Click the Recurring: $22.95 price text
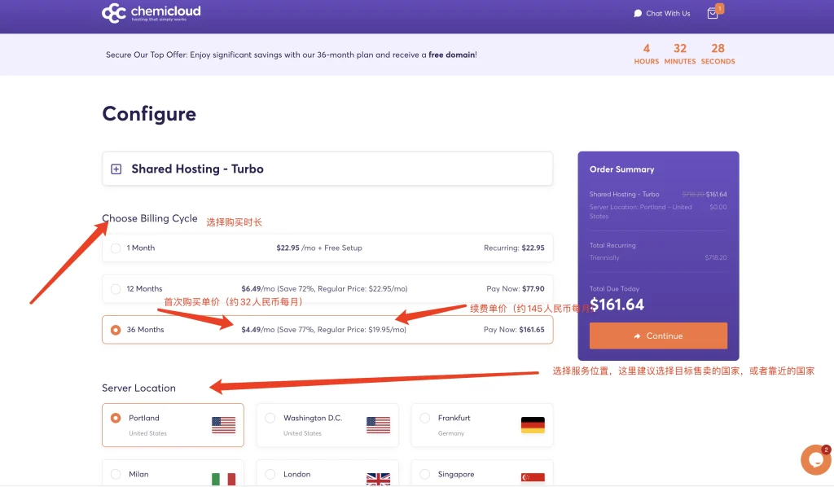This screenshot has width=834, height=487. pyautogui.click(x=515, y=248)
